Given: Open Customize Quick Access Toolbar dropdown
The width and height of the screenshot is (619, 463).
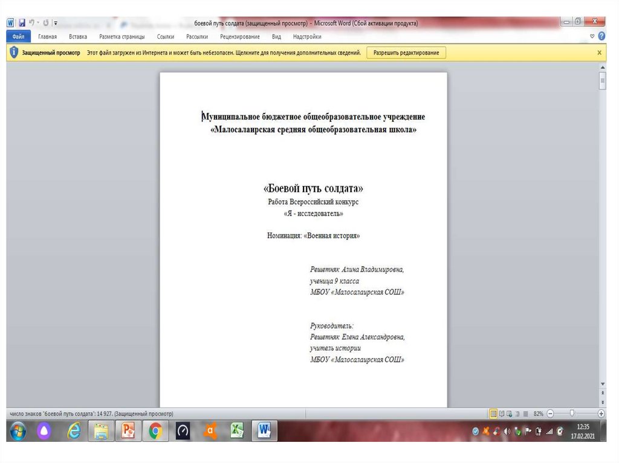Looking at the screenshot, I should [x=56, y=24].
